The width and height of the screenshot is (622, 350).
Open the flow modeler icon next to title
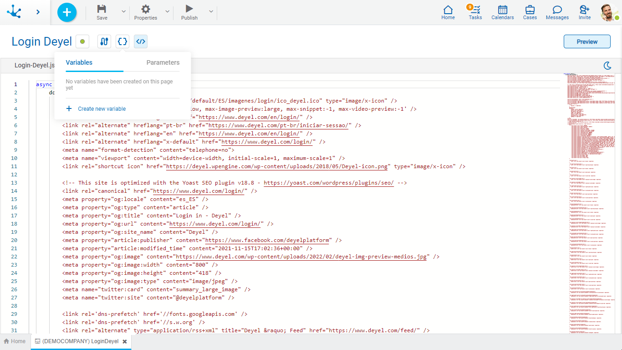pos(104,42)
